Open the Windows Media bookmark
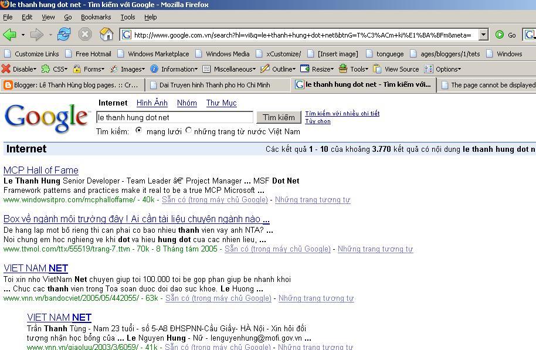 coord(222,54)
